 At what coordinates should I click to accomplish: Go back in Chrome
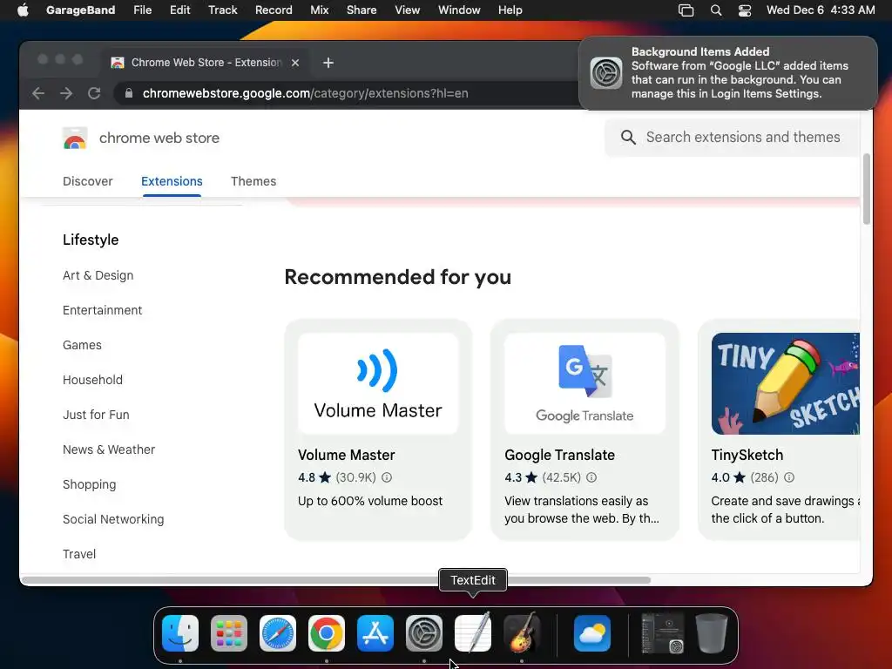(38, 93)
